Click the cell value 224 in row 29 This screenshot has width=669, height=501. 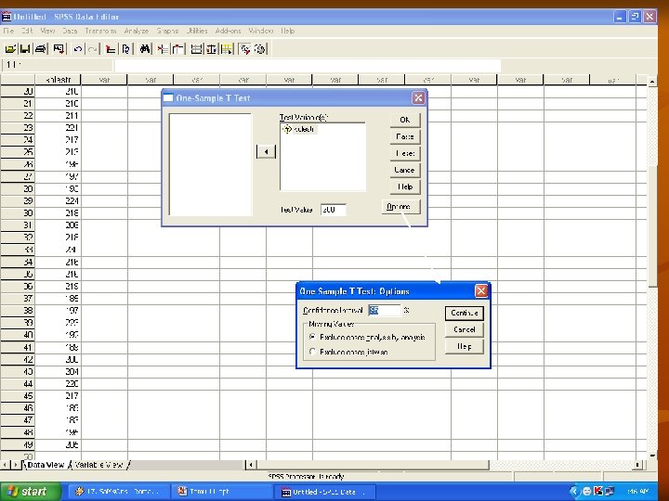[x=58, y=200]
